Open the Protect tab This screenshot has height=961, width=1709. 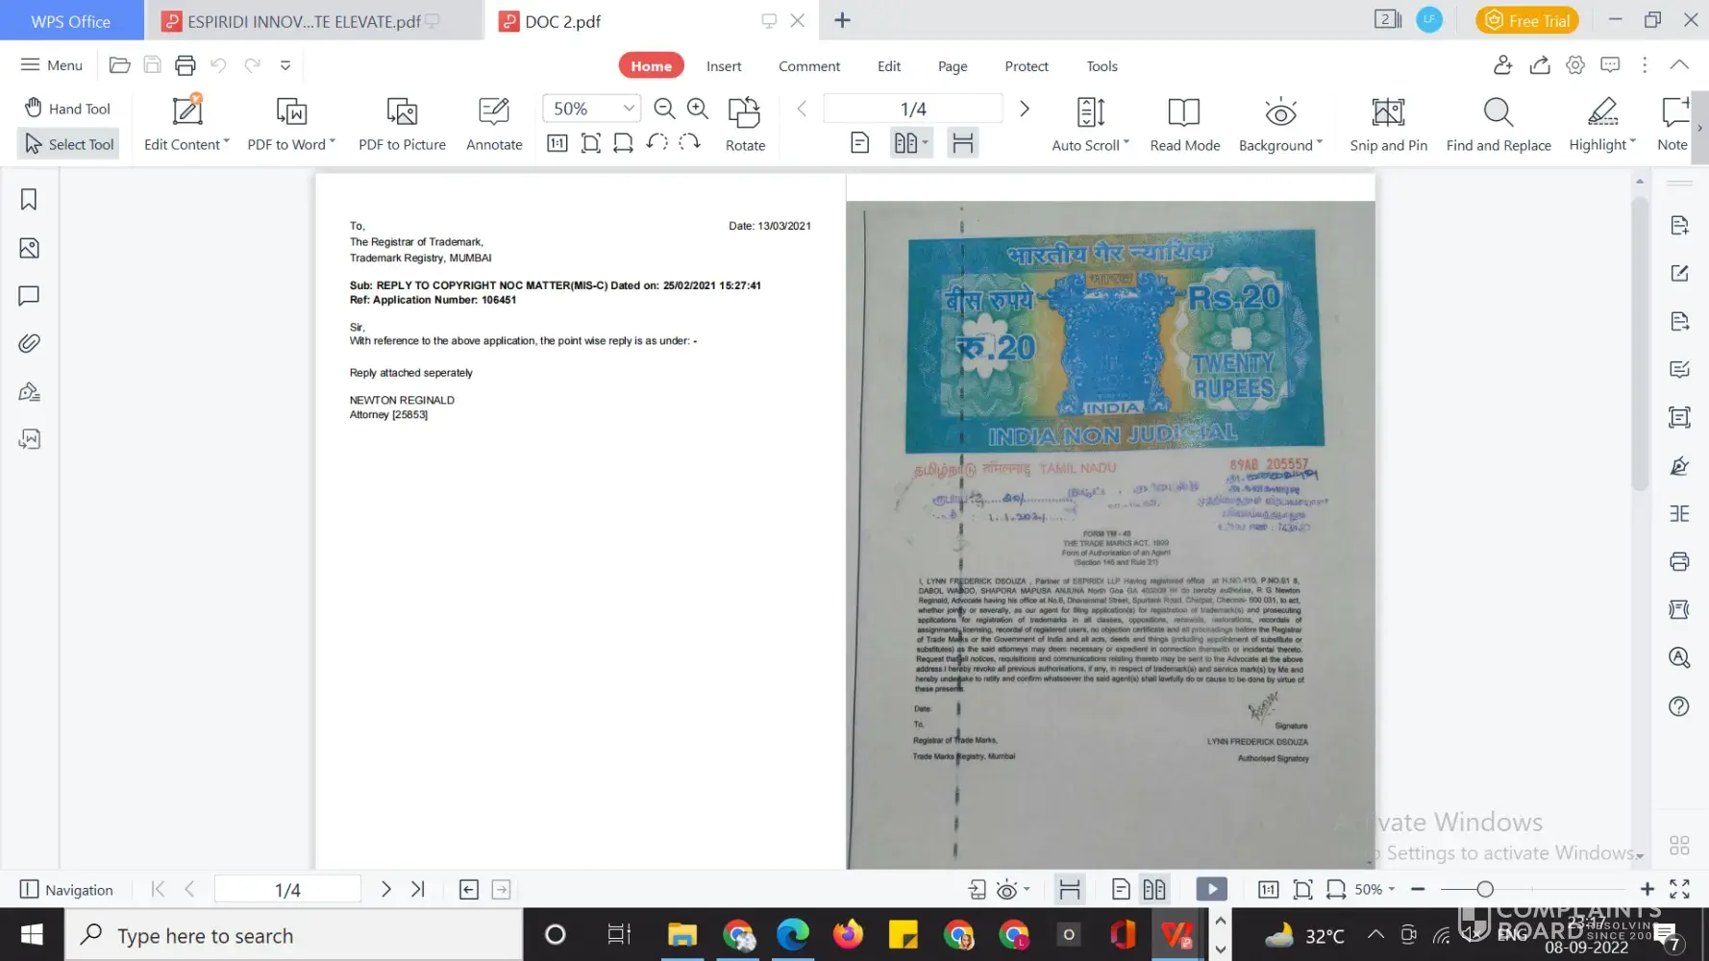point(1027,65)
